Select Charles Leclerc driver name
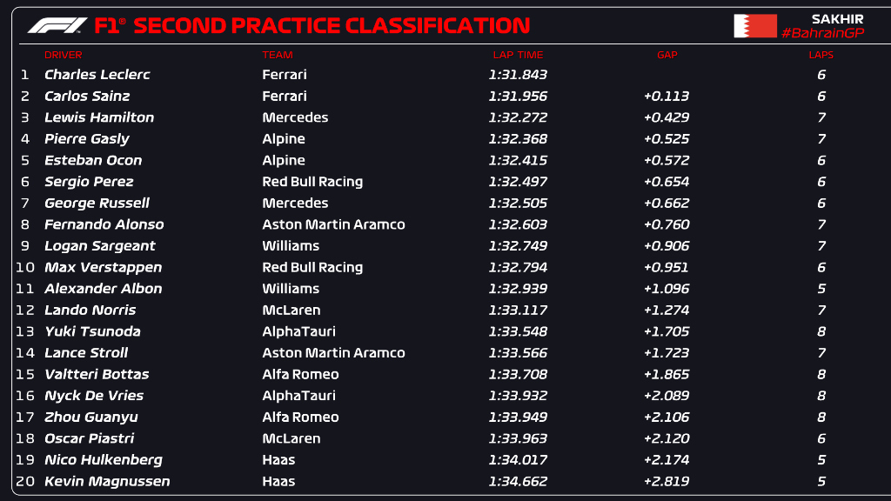This screenshot has width=891, height=501. click(x=97, y=75)
